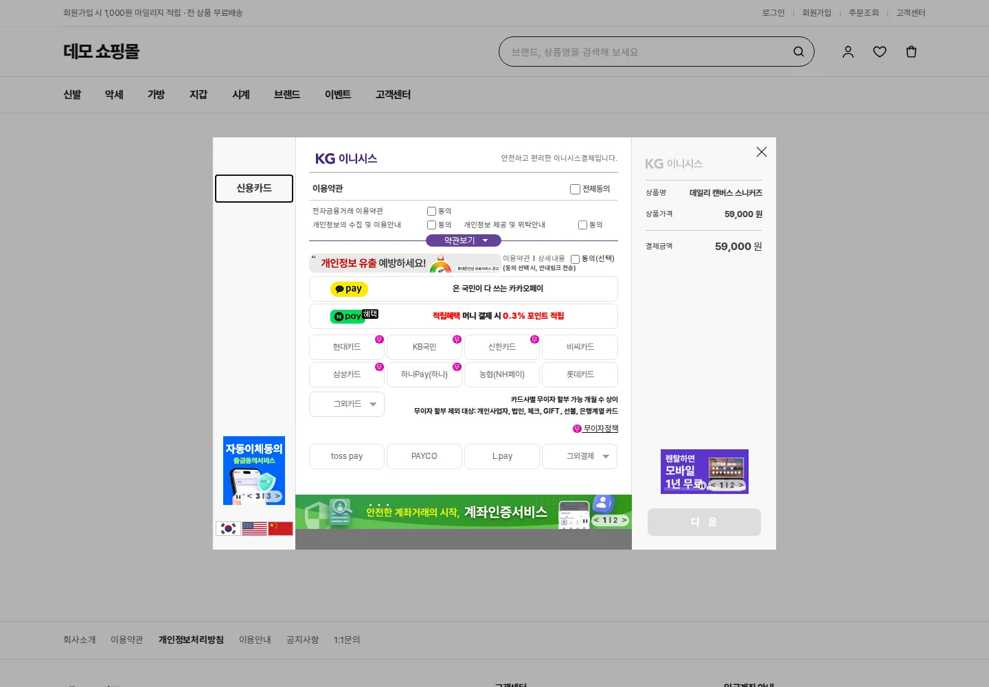Click the search magnifier icon in the header
The width and height of the screenshot is (989, 687).
[x=799, y=52]
